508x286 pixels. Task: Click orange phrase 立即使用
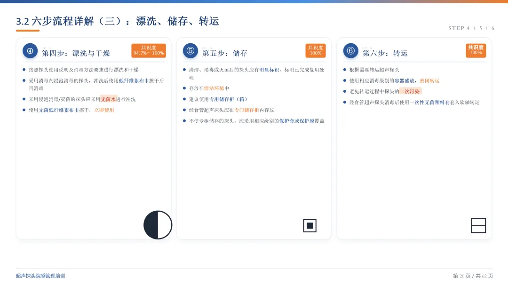point(104,110)
